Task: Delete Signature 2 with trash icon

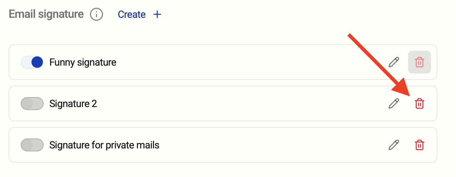Action: point(419,104)
